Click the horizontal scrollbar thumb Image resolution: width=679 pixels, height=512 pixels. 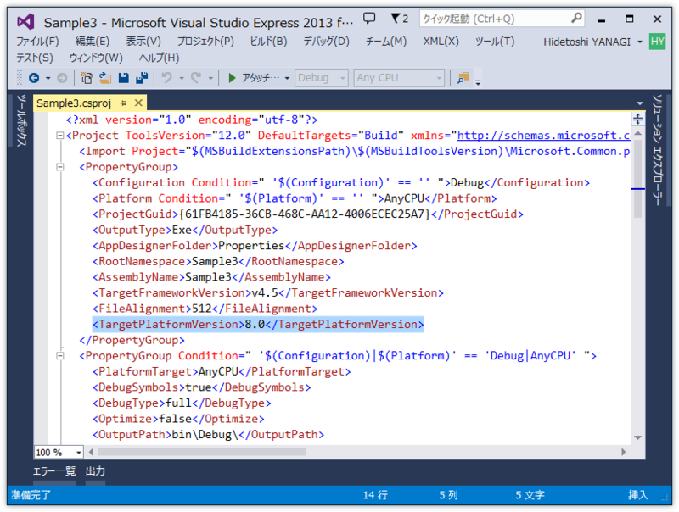pyautogui.click(x=202, y=452)
